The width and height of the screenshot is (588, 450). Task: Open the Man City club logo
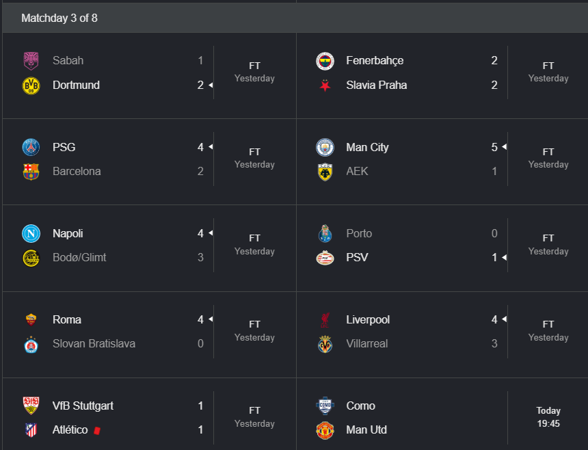[325, 147]
